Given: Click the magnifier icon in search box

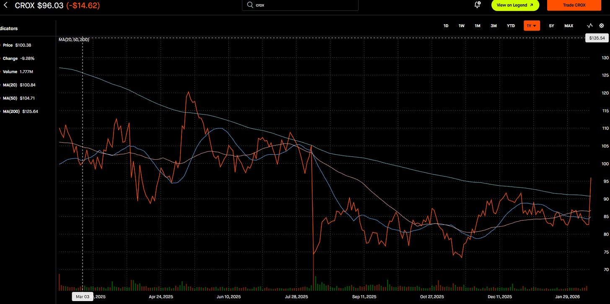Looking at the screenshot, I should pyautogui.click(x=250, y=5).
